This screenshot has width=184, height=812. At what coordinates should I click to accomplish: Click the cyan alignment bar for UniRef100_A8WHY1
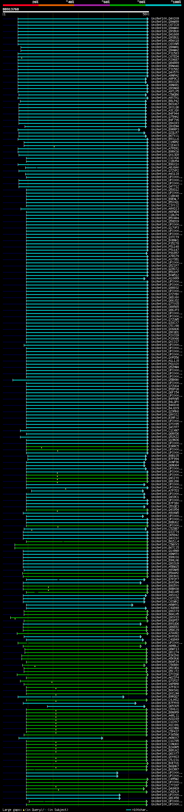80,605
